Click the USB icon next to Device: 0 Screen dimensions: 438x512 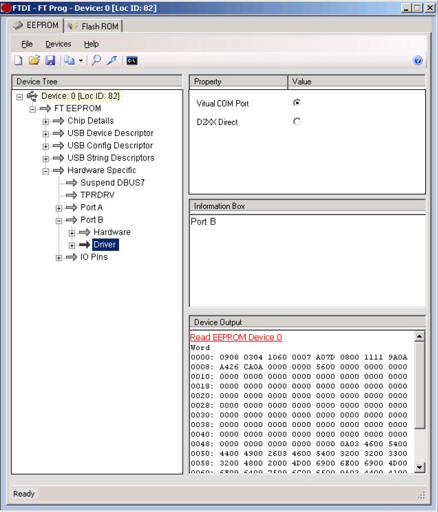coord(32,96)
